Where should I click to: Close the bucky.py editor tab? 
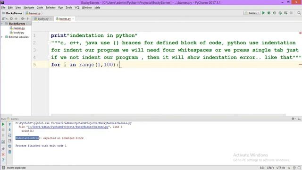[51, 19]
